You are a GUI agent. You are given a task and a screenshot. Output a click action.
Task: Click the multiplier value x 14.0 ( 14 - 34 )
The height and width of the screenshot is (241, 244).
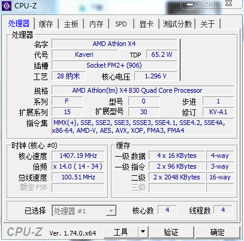[78, 166]
